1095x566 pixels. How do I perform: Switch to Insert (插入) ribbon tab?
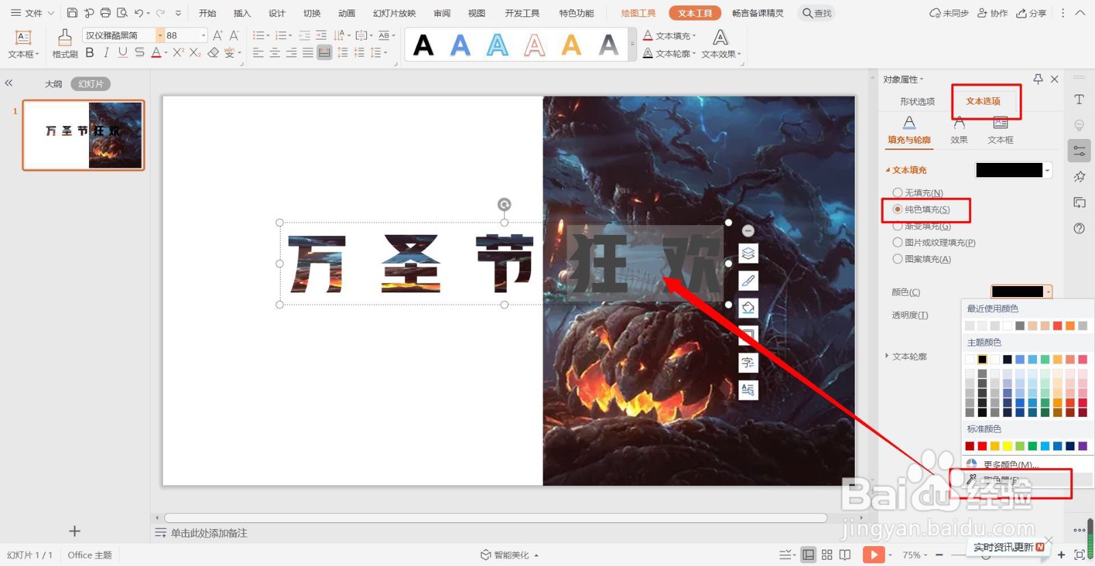242,13
